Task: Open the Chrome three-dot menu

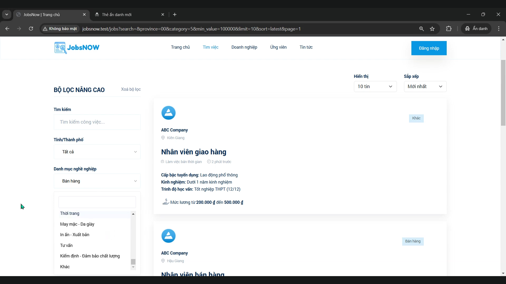Action: pyautogui.click(x=499, y=29)
